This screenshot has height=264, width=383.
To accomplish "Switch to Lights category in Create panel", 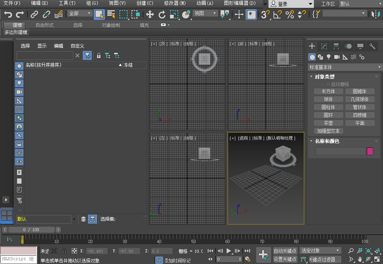I will (329, 57).
